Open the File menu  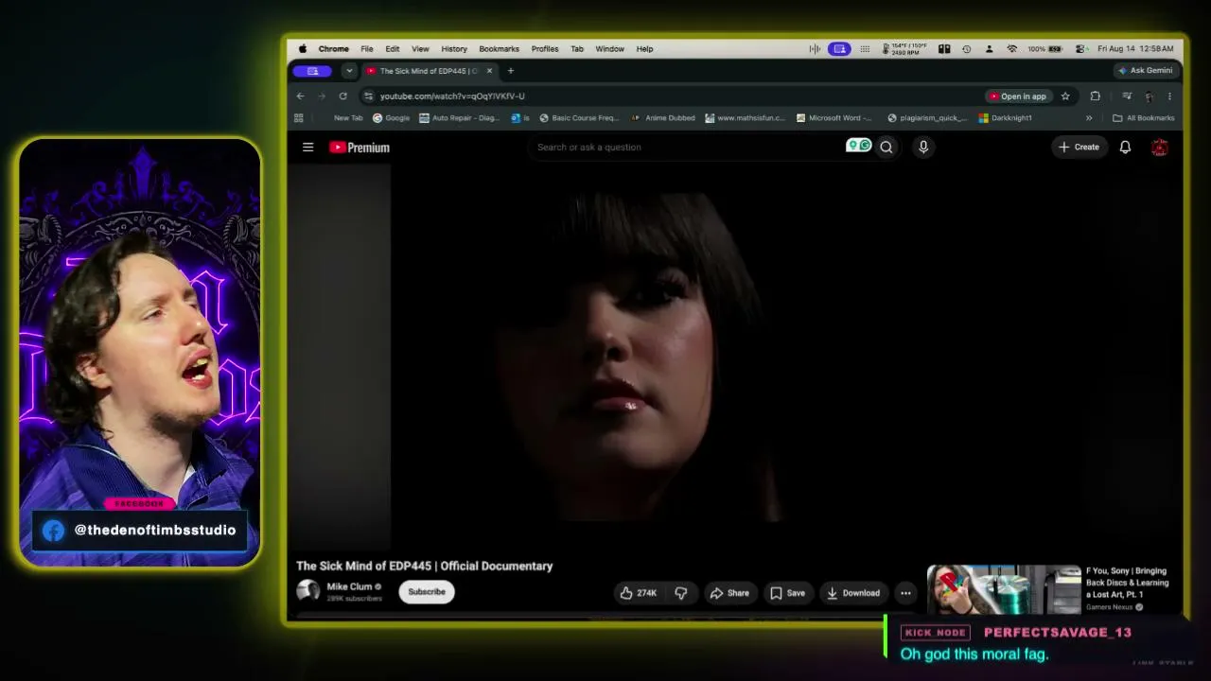pyautogui.click(x=366, y=49)
